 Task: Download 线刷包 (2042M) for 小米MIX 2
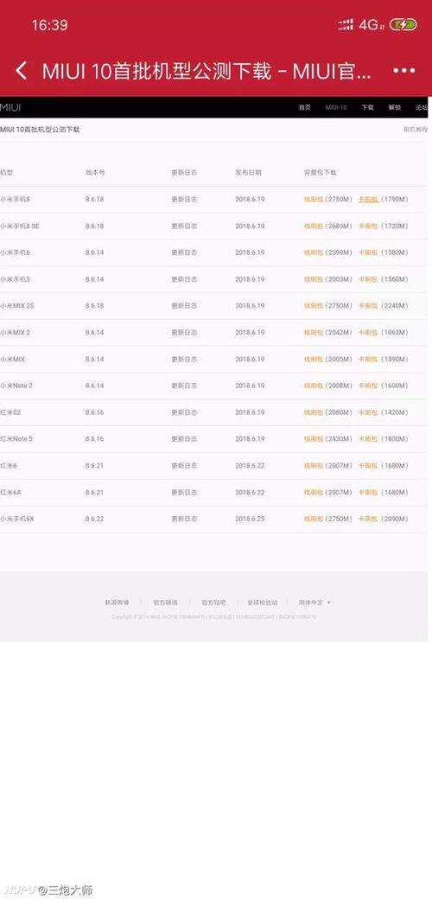coord(313,333)
